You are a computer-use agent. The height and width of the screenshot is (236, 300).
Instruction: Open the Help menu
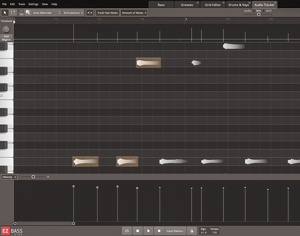click(54, 4)
